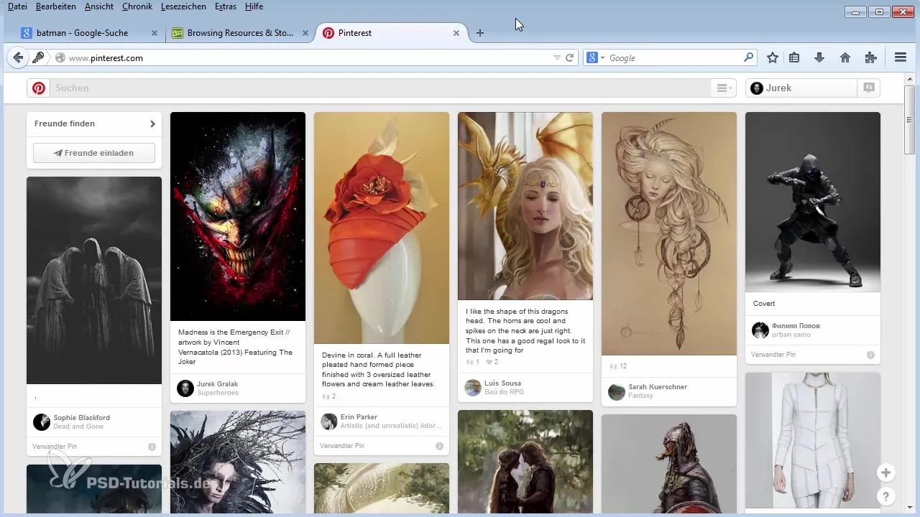Viewport: 920px width, 517px height.
Task: Open the downloads arrow icon
Action: (x=819, y=57)
